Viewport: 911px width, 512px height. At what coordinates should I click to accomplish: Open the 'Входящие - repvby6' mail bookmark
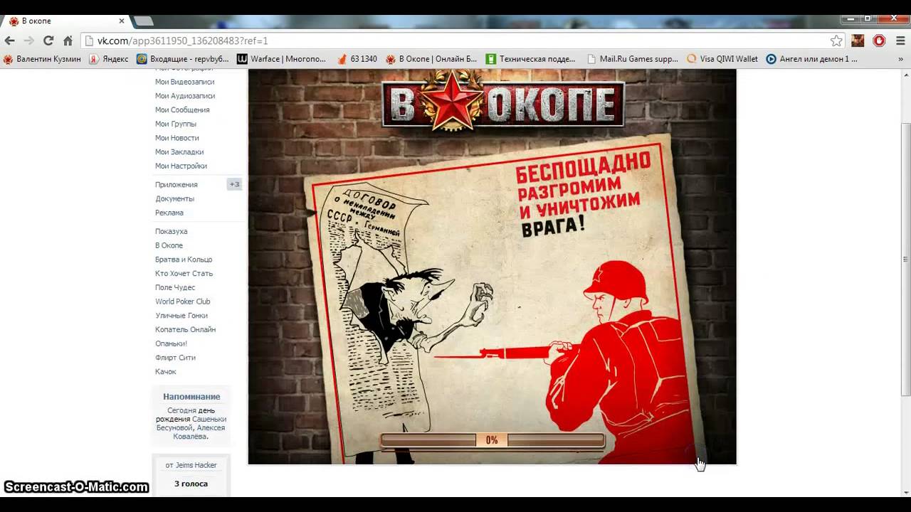tap(183, 59)
